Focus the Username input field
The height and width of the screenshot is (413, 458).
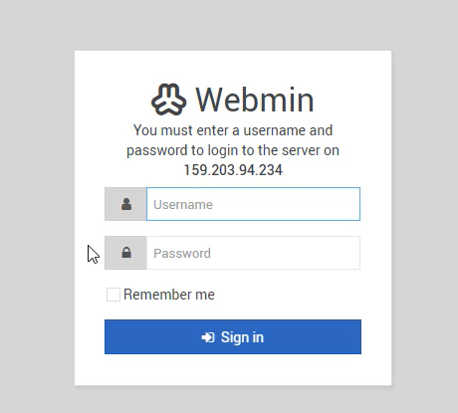coord(253,204)
